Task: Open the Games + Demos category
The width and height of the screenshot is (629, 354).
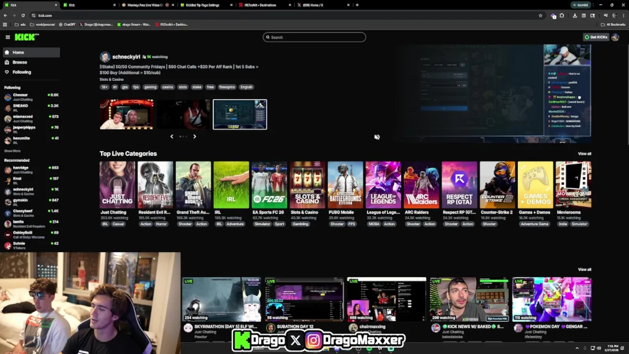Action: coord(535,185)
